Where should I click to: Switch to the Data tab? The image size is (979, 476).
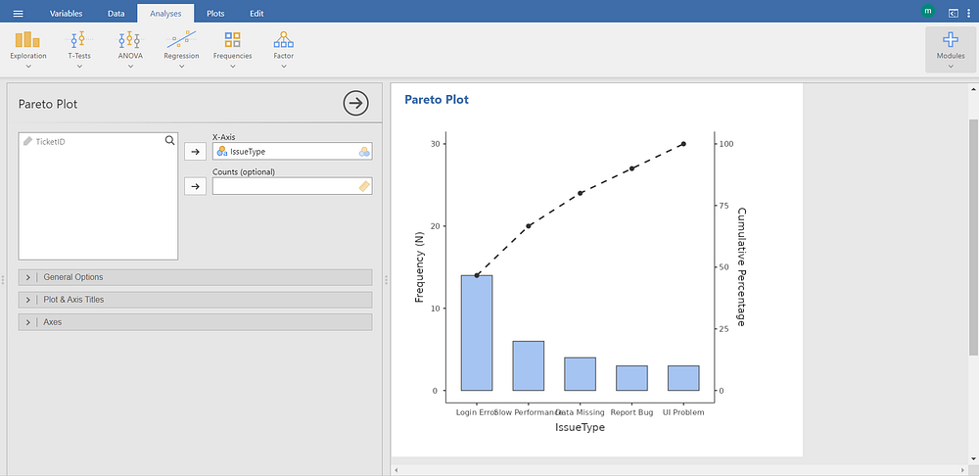[116, 13]
